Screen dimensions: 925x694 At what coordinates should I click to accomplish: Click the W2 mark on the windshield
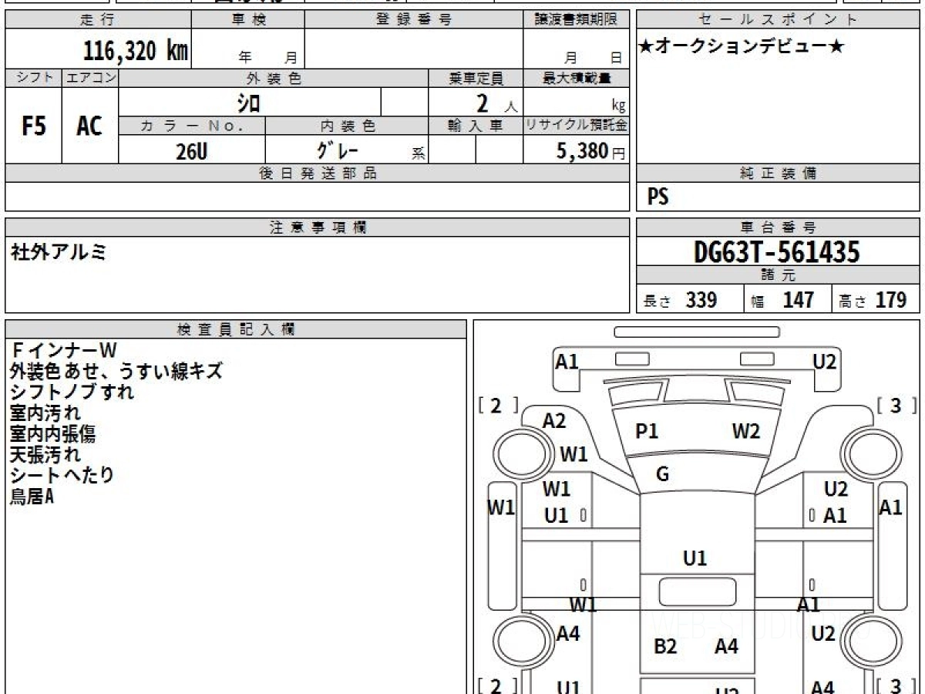[746, 431]
